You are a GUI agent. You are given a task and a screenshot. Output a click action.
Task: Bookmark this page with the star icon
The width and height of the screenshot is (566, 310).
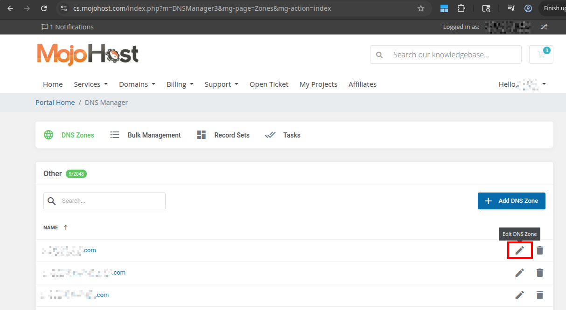[420, 8]
